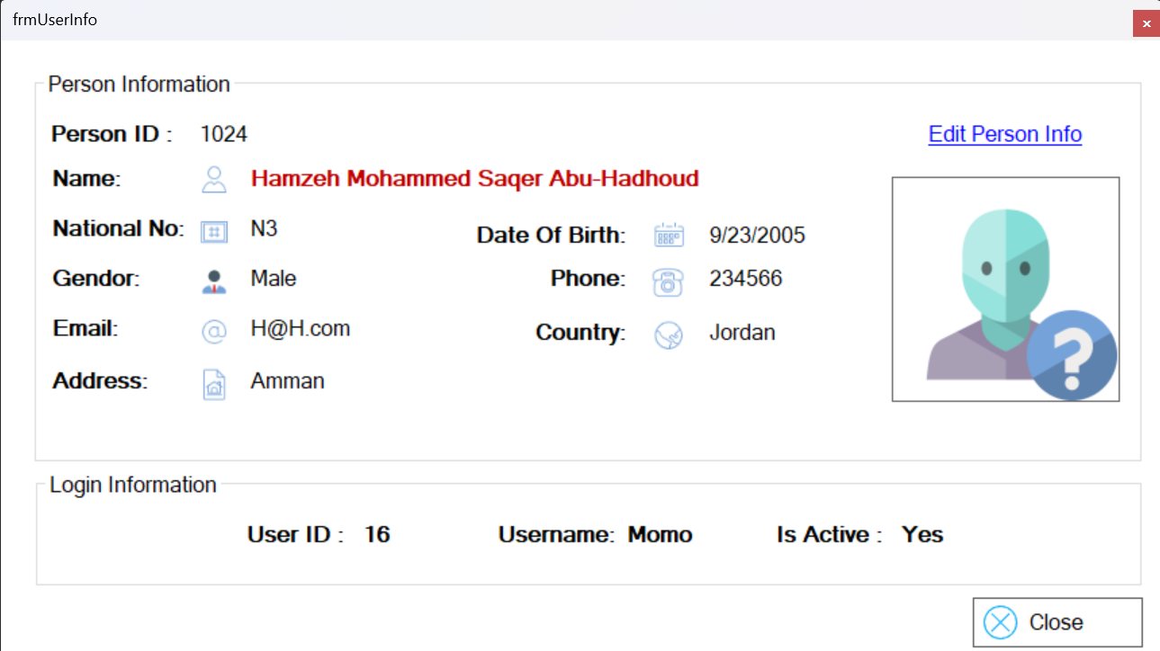Click the phone number 234566

point(746,279)
